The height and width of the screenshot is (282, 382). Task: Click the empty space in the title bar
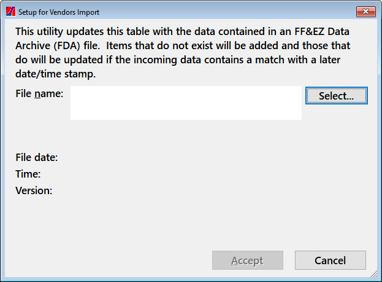tap(227, 12)
